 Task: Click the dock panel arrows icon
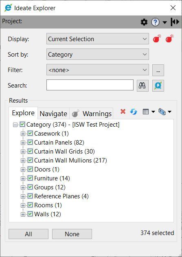(x=175, y=22)
